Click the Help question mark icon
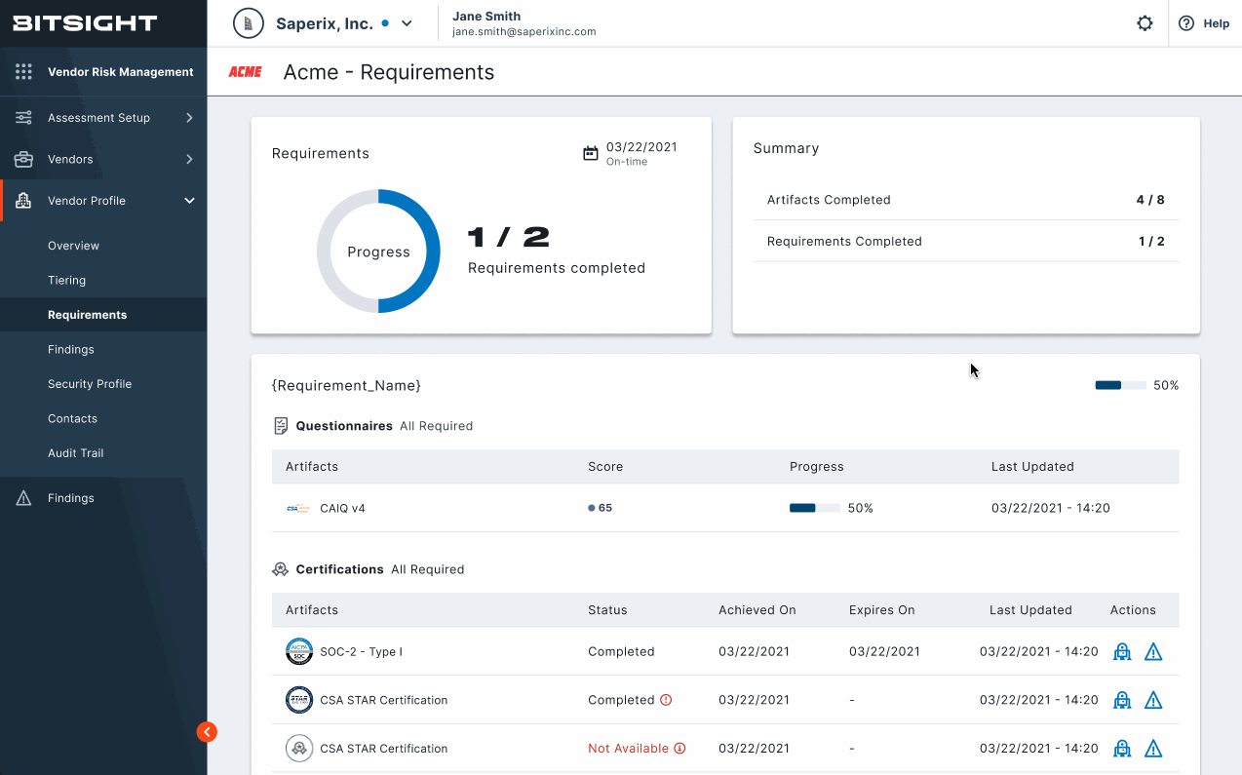Viewport: 1242px width, 775px height. pyautogui.click(x=1186, y=23)
